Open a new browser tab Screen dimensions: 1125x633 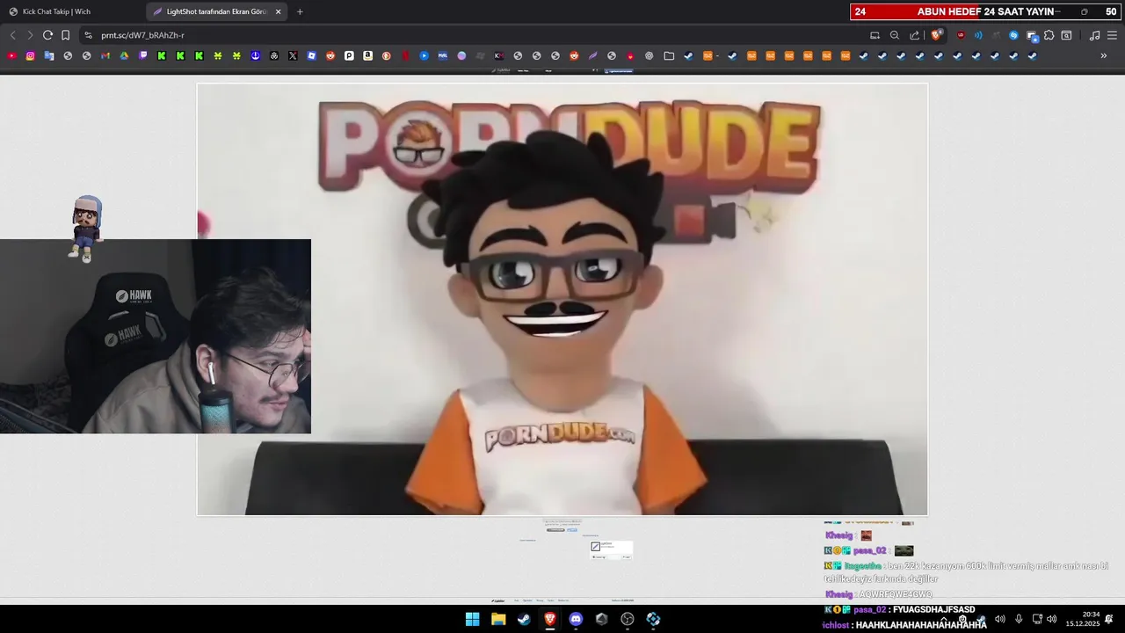click(300, 11)
